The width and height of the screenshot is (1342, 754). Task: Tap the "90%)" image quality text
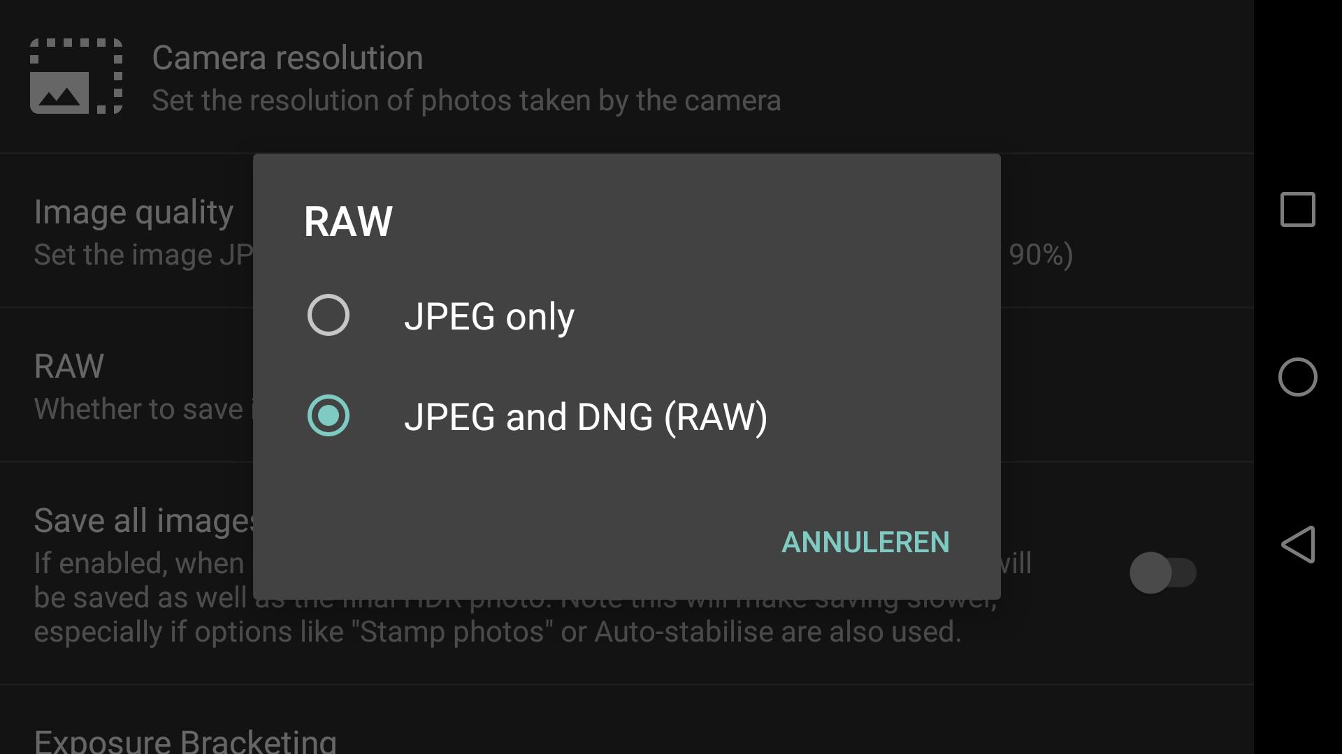pos(1040,255)
